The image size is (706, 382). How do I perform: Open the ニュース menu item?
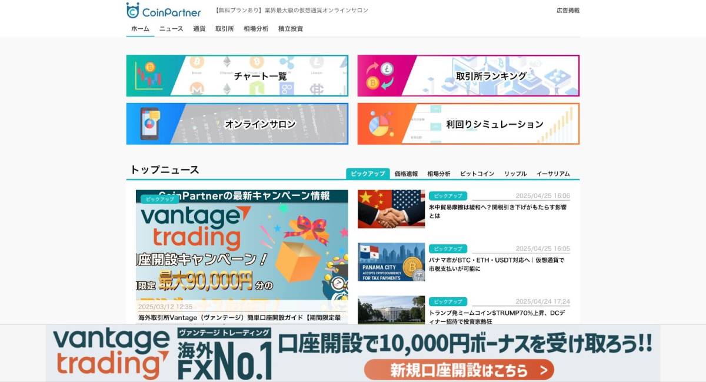coord(170,28)
